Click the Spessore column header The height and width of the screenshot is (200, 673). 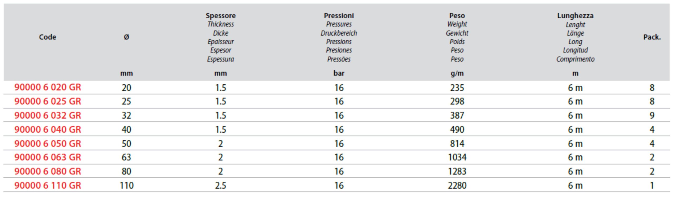click(221, 15)
